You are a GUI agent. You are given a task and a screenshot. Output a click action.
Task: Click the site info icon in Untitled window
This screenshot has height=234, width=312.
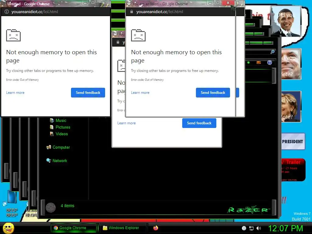7,12
